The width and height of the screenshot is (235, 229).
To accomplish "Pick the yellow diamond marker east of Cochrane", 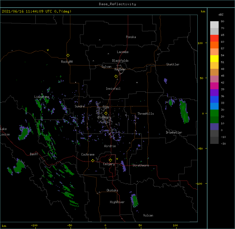I will pos(93,160).
